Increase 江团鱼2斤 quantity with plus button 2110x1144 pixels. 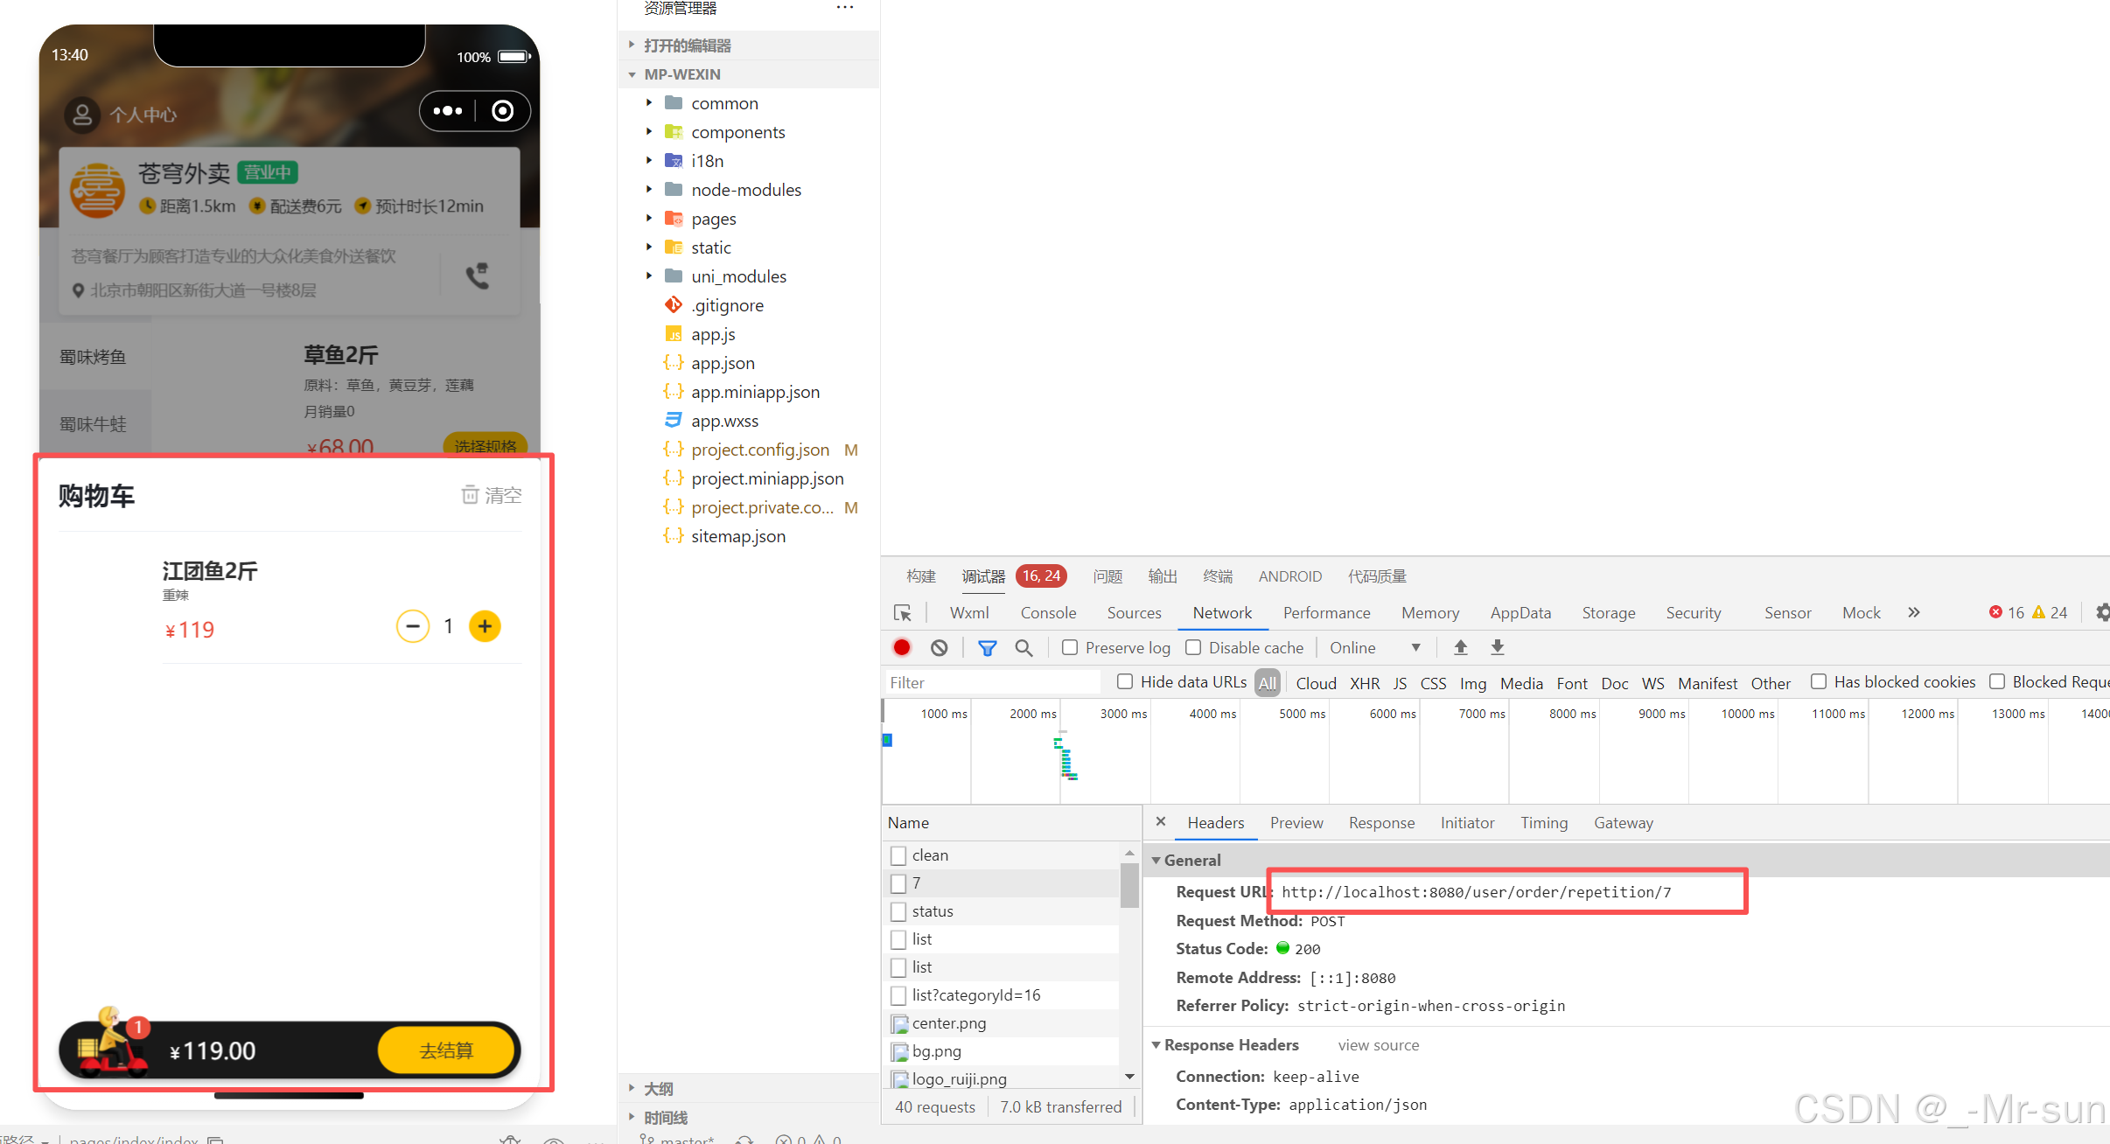(485, 626)
